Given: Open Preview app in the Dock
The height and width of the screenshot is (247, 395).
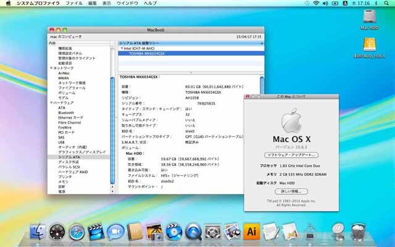Looking at the screenshot, I should coord(232,232).
